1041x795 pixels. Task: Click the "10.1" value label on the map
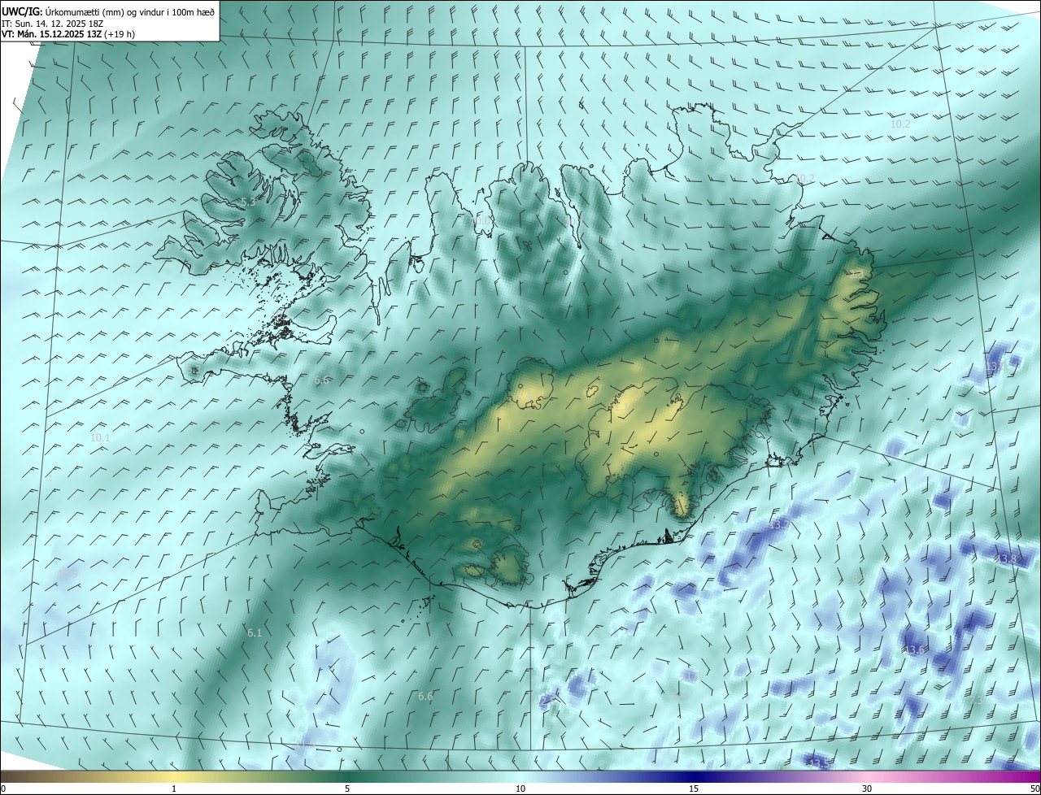click(100, 437)
